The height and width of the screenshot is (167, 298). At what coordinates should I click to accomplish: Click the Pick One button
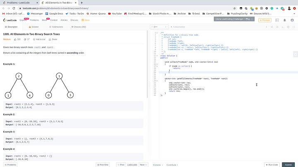[103, 165]
